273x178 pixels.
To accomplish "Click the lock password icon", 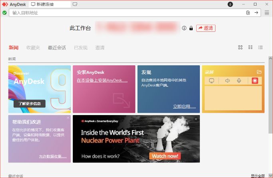I will [191, 28].
